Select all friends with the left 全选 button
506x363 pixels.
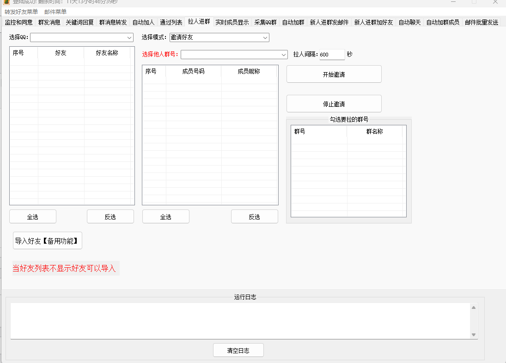tap(32, 216)
